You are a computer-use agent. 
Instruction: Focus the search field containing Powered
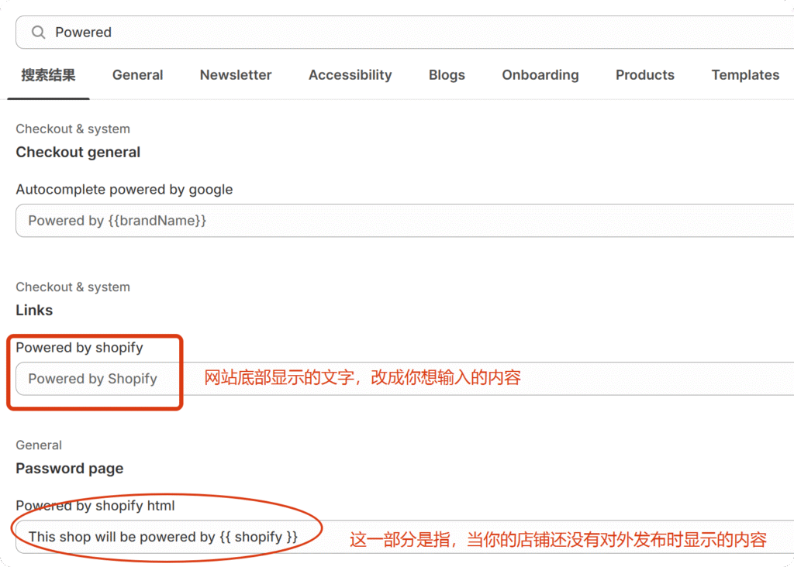(405, 33)
